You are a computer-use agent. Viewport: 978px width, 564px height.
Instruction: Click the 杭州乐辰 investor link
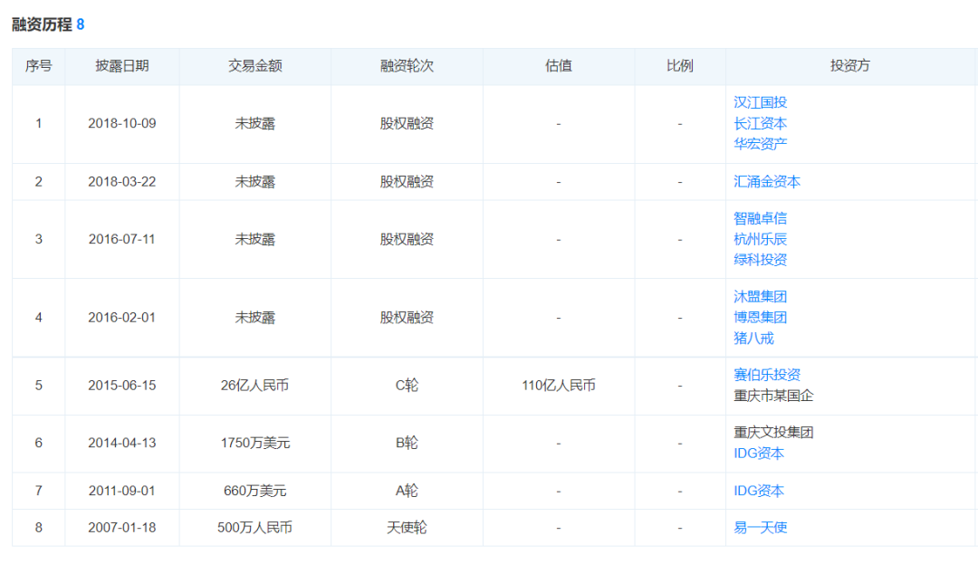pyautogui.click(x=760, y=239)
